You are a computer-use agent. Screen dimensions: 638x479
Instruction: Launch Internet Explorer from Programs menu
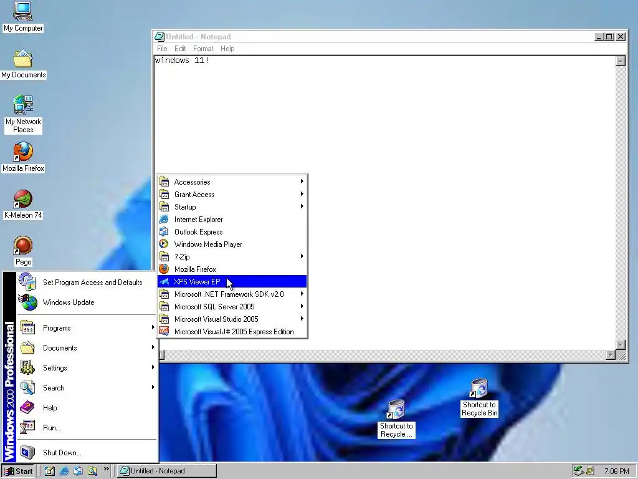(232, 219)
